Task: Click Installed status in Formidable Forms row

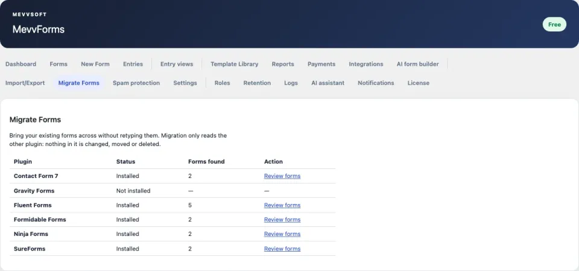Action: (128, 220)
